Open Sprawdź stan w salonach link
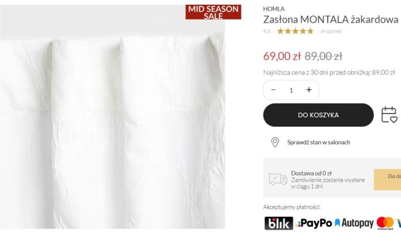This screenshot has width=401, height=234. 319,143
